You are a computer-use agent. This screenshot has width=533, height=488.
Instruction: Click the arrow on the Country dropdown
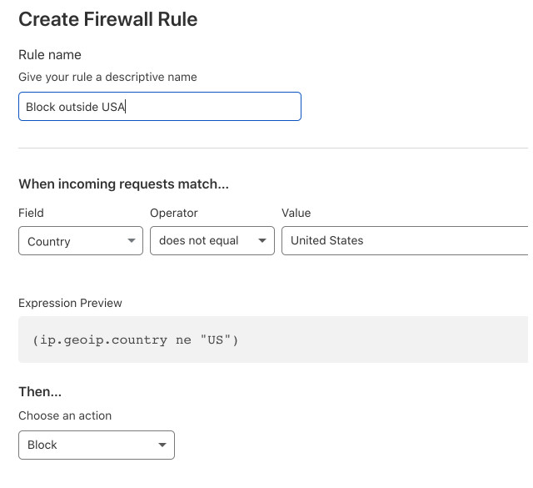point(131,241)
